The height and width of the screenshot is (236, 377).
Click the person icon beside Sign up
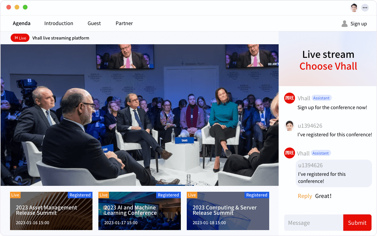tap(344, 24)
